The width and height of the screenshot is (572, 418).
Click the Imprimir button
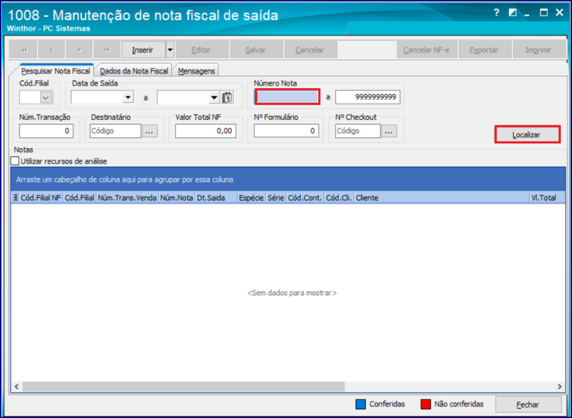(x=538, y=50)
